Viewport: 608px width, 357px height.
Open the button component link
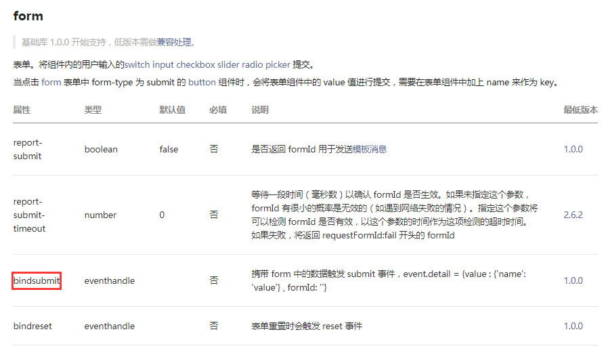point(202,82)
